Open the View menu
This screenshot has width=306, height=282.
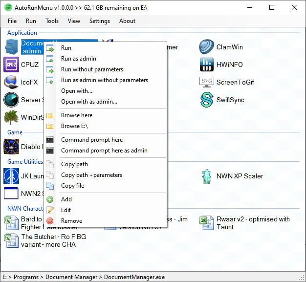click(74, 21)
